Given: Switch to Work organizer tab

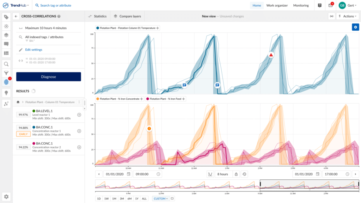Looking at the screenshot, I should coord(277,5).
